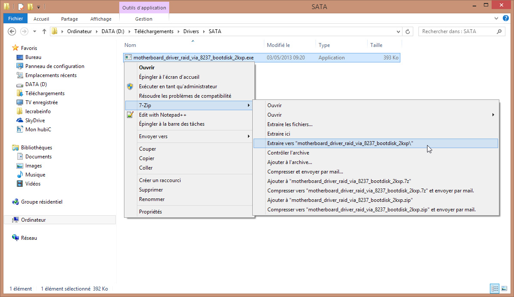514x297 pixels.
Task: Choose Renommer in context menu
Action: (x=189, y=199)
